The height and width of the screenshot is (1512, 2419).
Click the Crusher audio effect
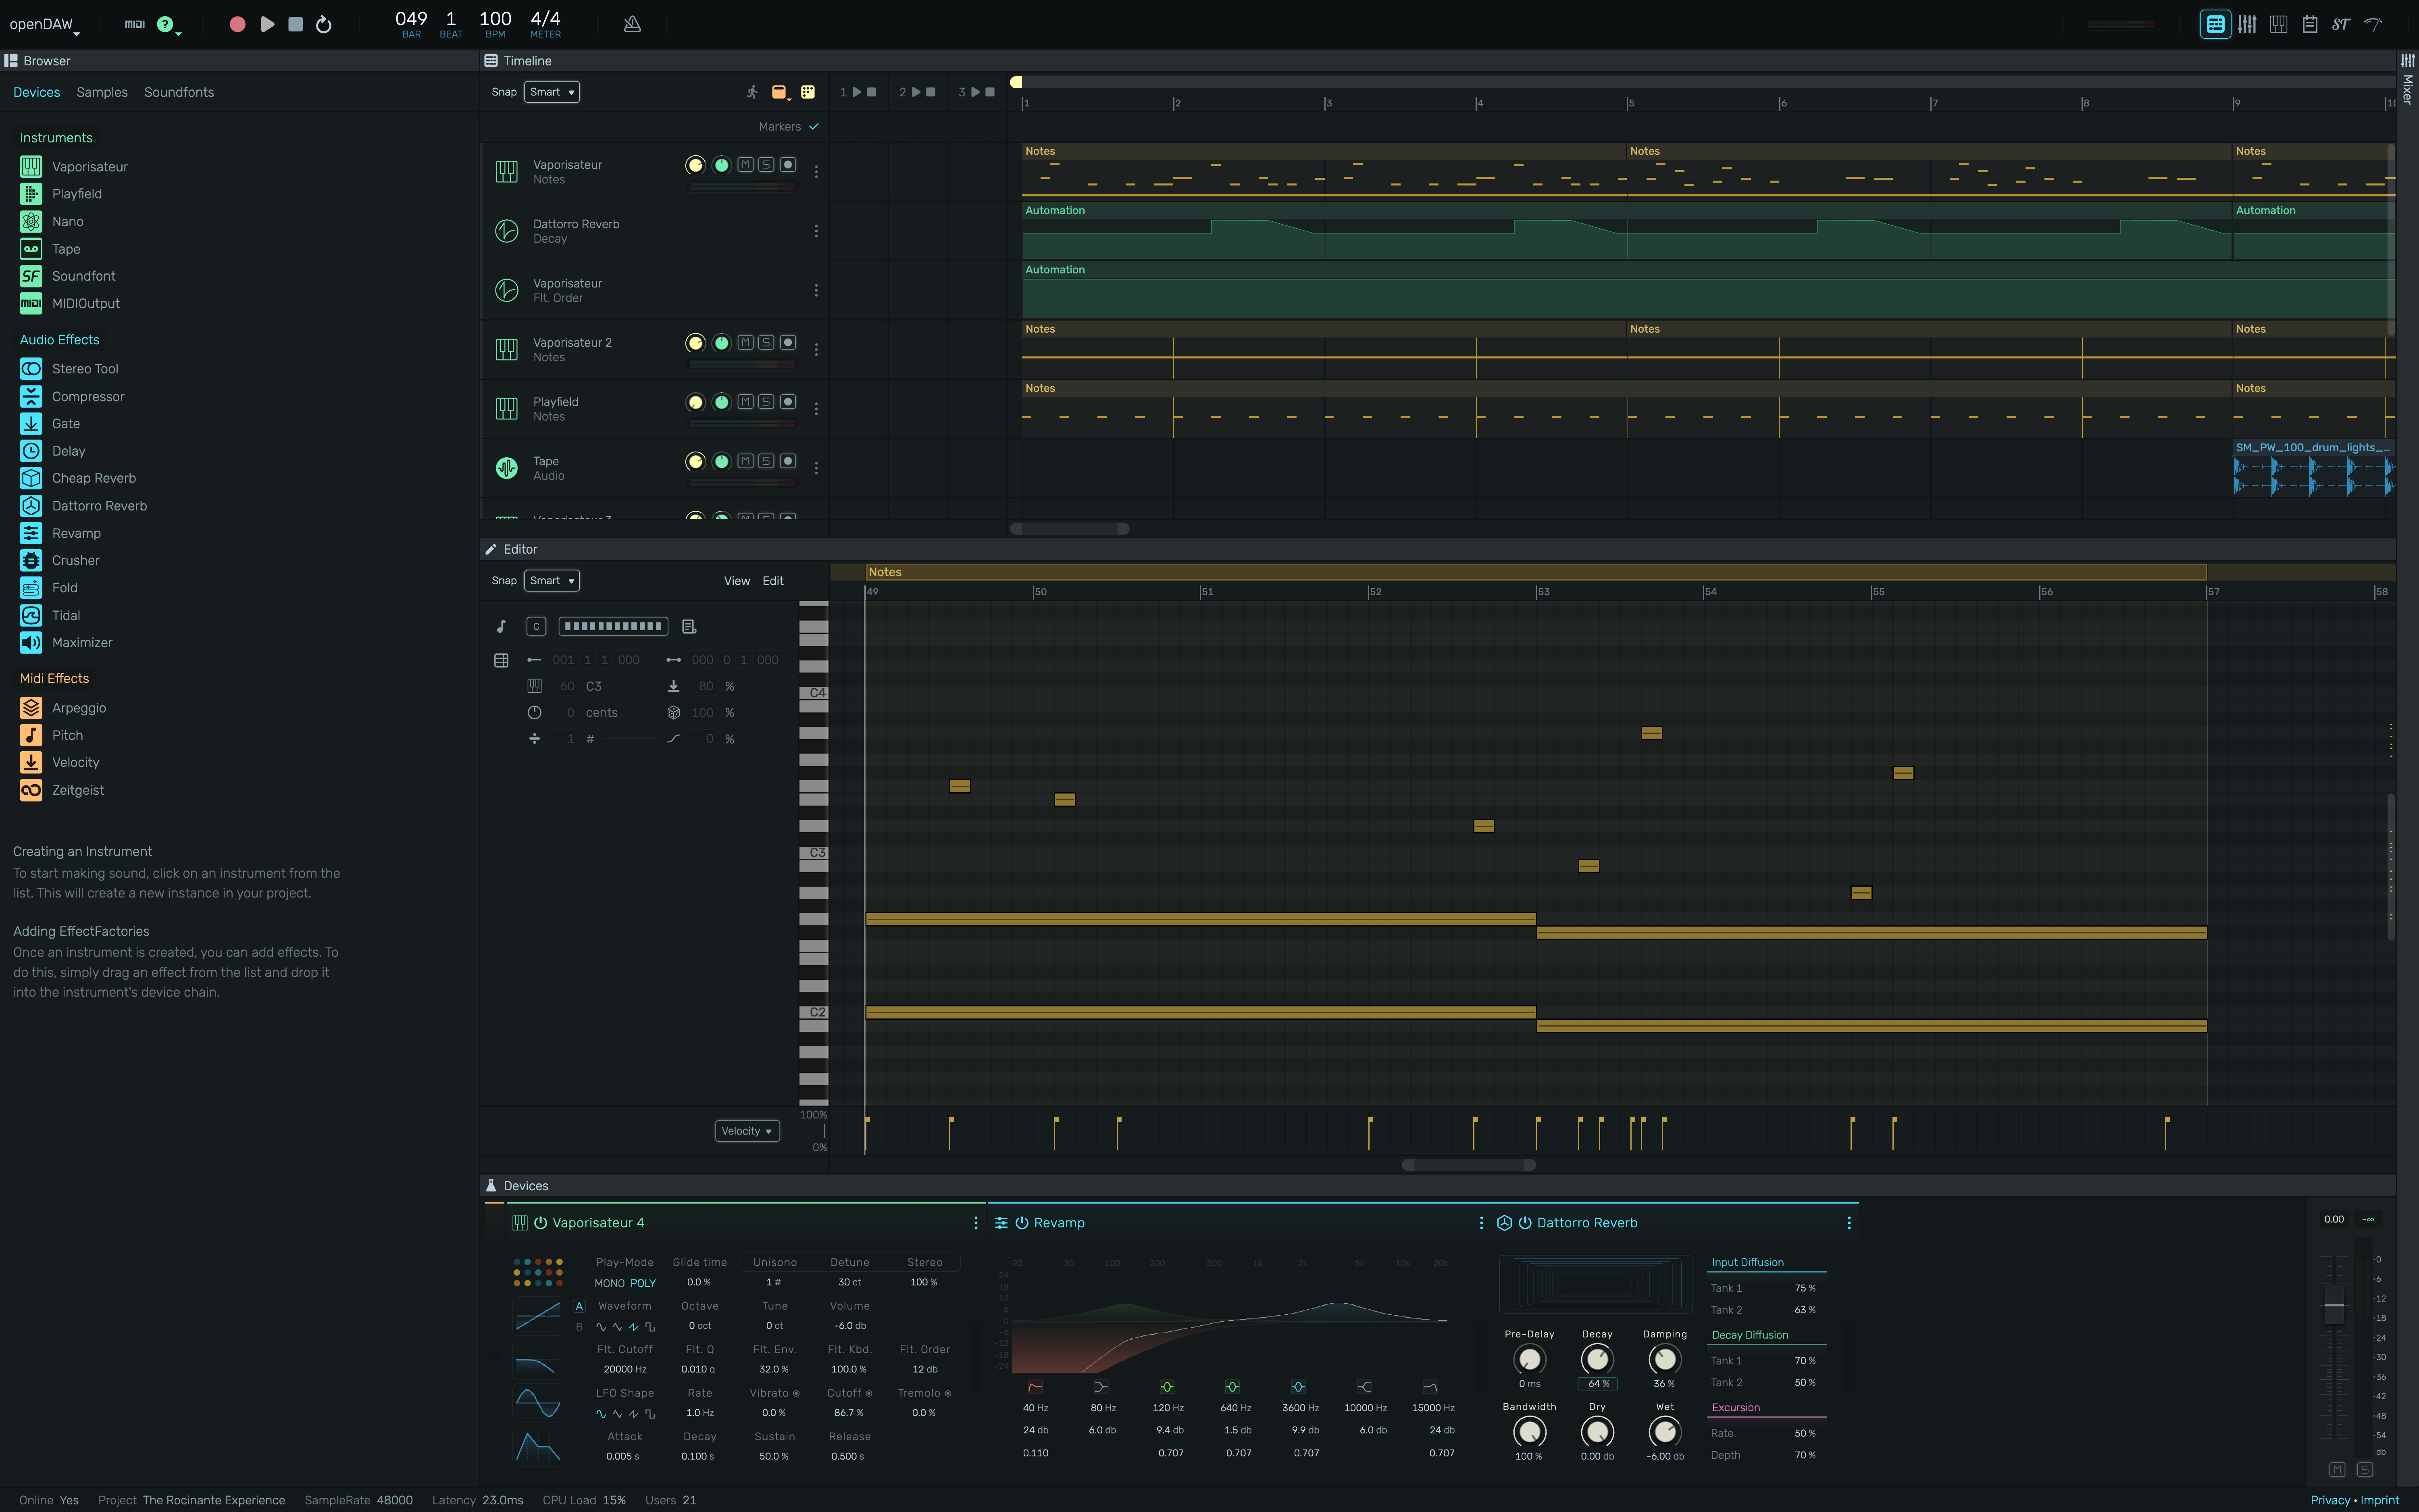pyautogui.click(x=75, y=560)
